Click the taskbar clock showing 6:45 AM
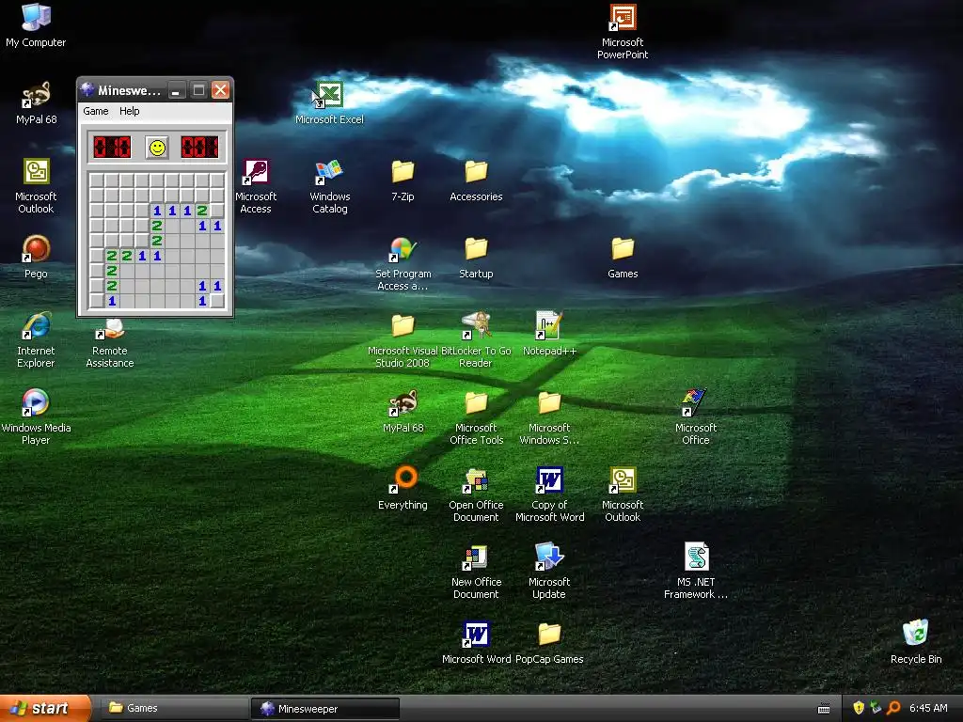Screen dimensions: 963x722 (x=928, y=708)
